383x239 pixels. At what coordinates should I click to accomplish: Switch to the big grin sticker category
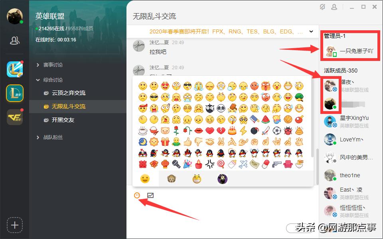pos(197,179)
